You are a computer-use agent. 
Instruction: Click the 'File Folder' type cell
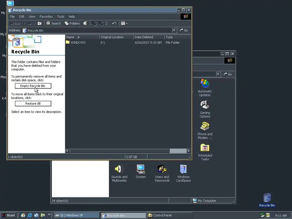pos(173,42)
